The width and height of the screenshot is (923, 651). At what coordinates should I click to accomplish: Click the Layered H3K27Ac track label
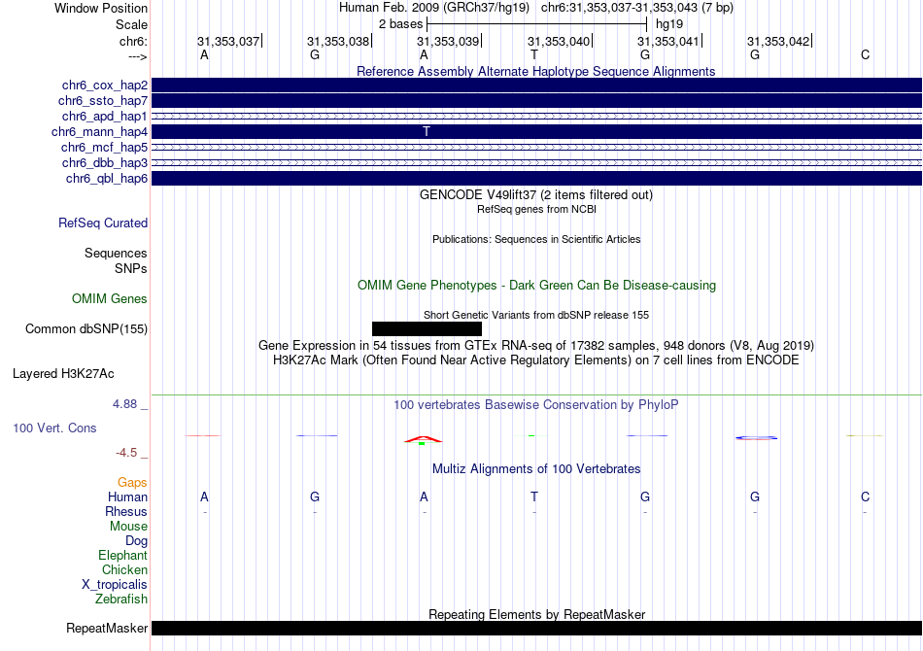63,374
